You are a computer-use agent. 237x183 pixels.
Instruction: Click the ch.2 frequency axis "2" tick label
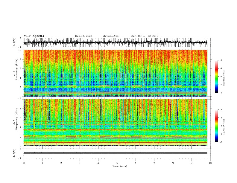coord(21,137)
